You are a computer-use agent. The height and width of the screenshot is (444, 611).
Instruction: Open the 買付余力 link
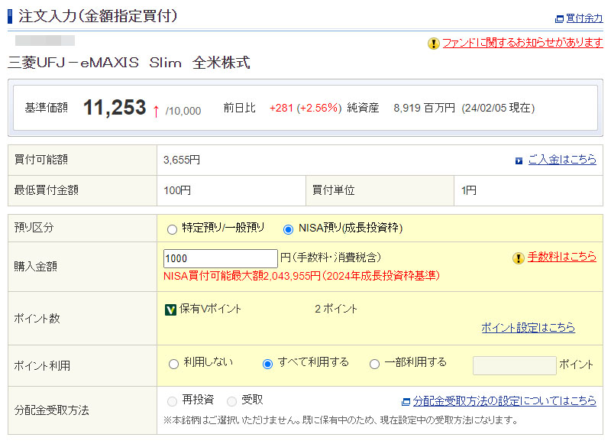coord(584,19)
